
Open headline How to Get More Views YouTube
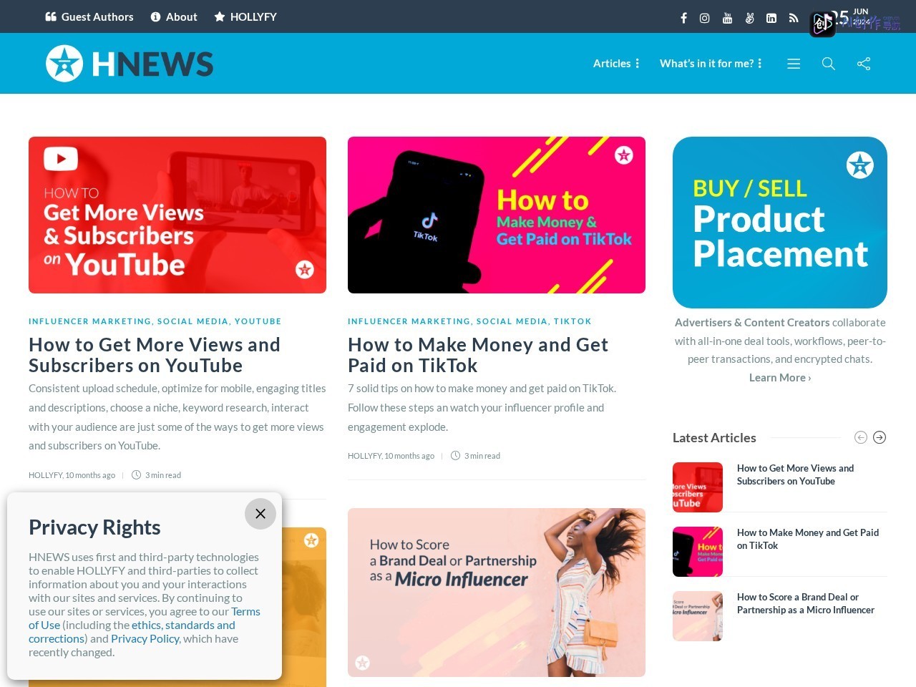click(x=155, y=355)
